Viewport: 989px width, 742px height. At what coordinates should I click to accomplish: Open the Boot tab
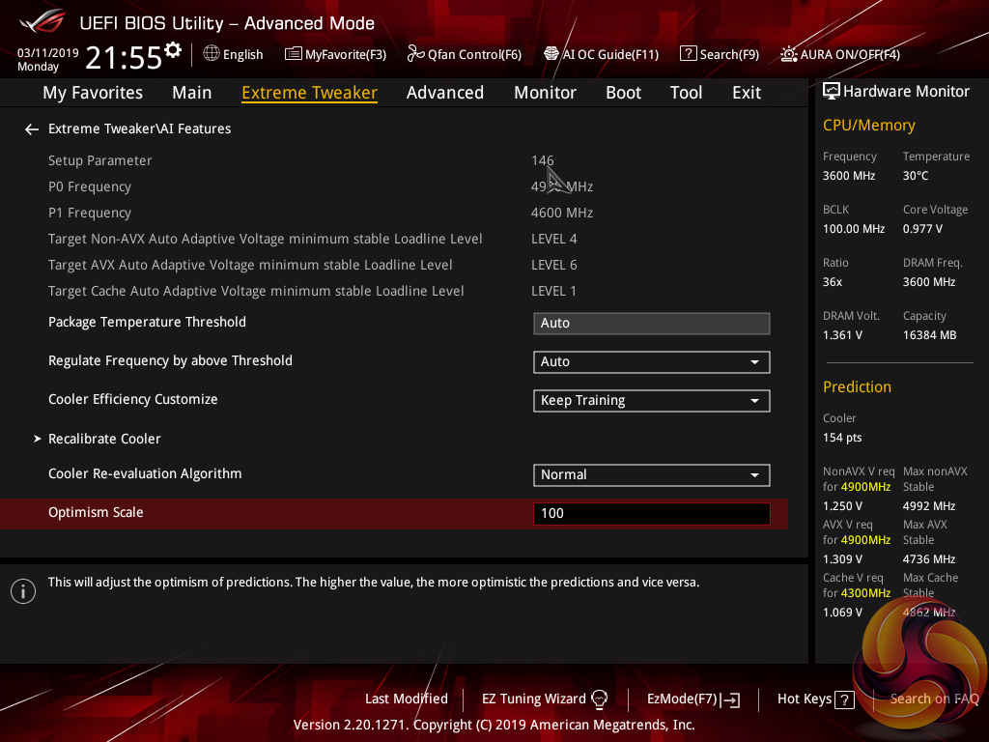[623, 93]
